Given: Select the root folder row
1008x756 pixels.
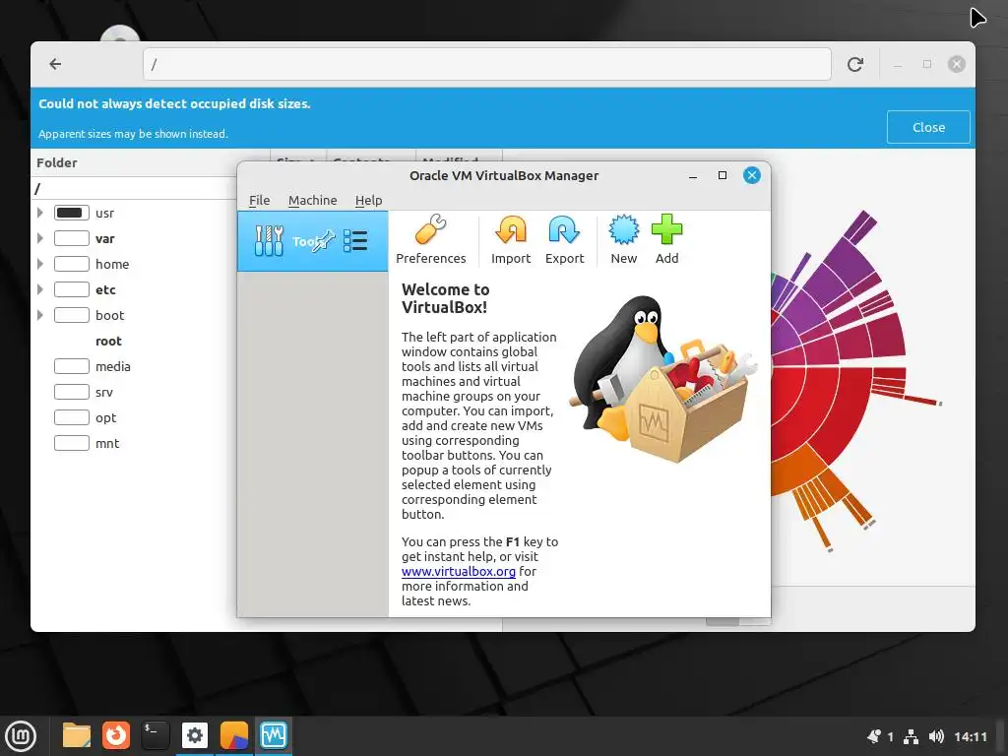Looking at the screenshot, I should [134, 341].
